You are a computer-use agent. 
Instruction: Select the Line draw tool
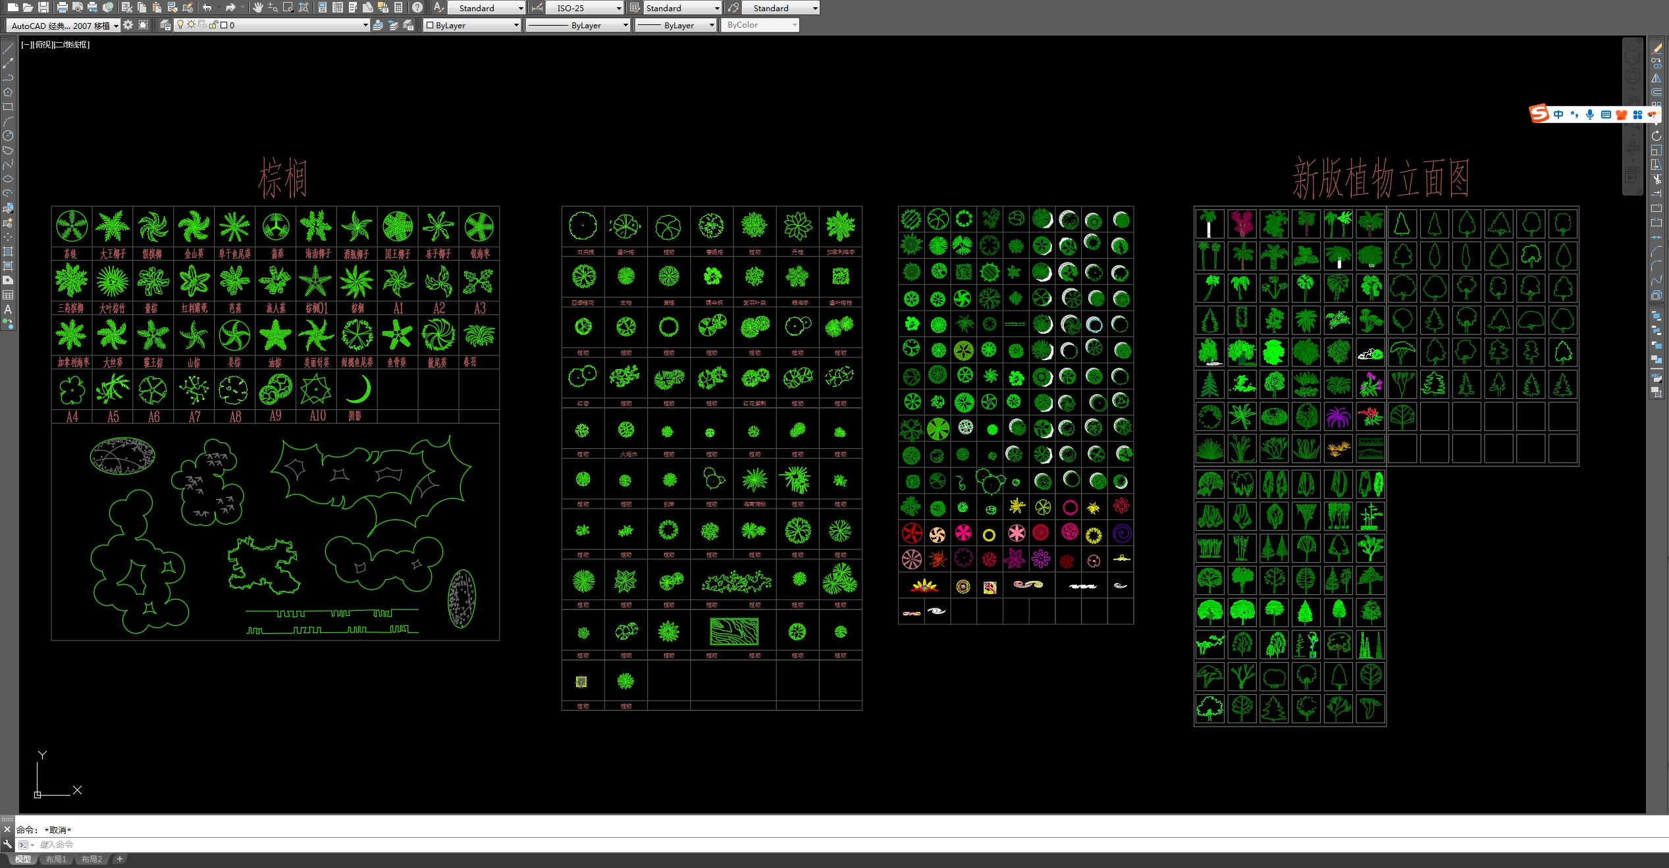pos(8,49)
